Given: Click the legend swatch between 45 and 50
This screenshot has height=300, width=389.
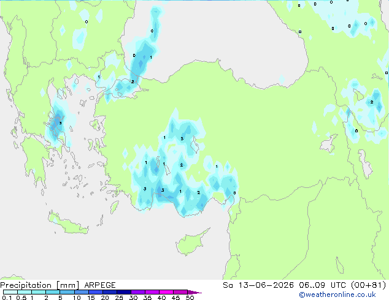Looking at the screenshot, I should point(180,292).
